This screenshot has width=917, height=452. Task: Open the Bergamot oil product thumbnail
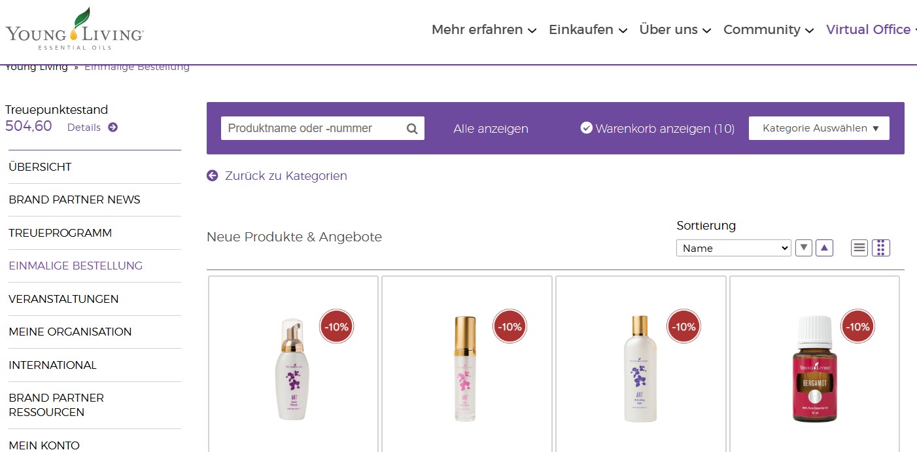[814, 370]
